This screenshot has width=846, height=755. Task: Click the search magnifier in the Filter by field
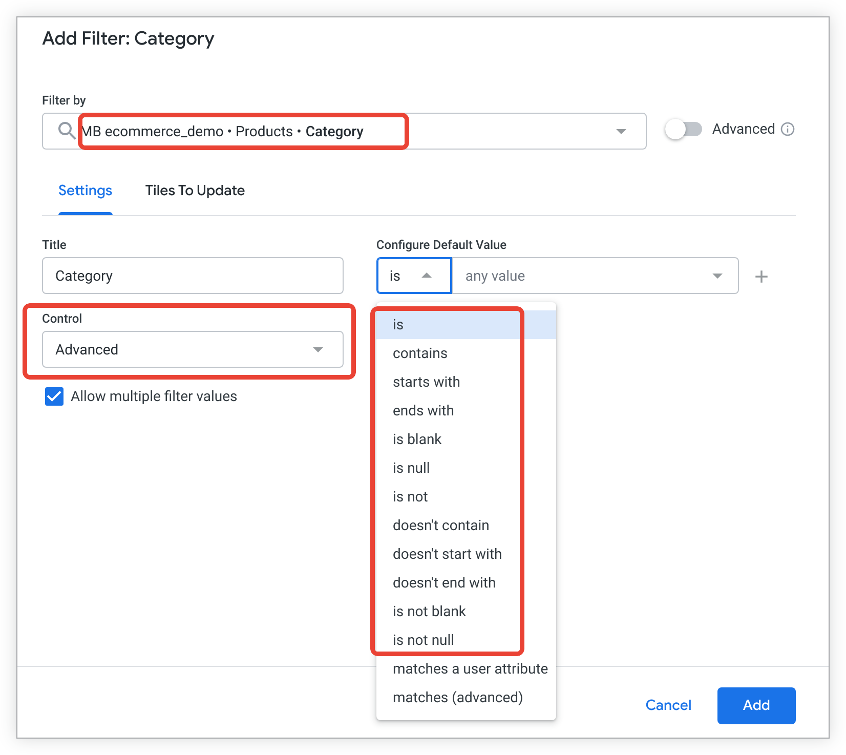coord(66,131)
